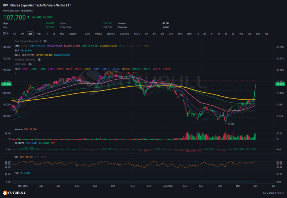Click the SQUEEZE indicator label
This screenshot has height=198, width=287.
pos(19,143)
